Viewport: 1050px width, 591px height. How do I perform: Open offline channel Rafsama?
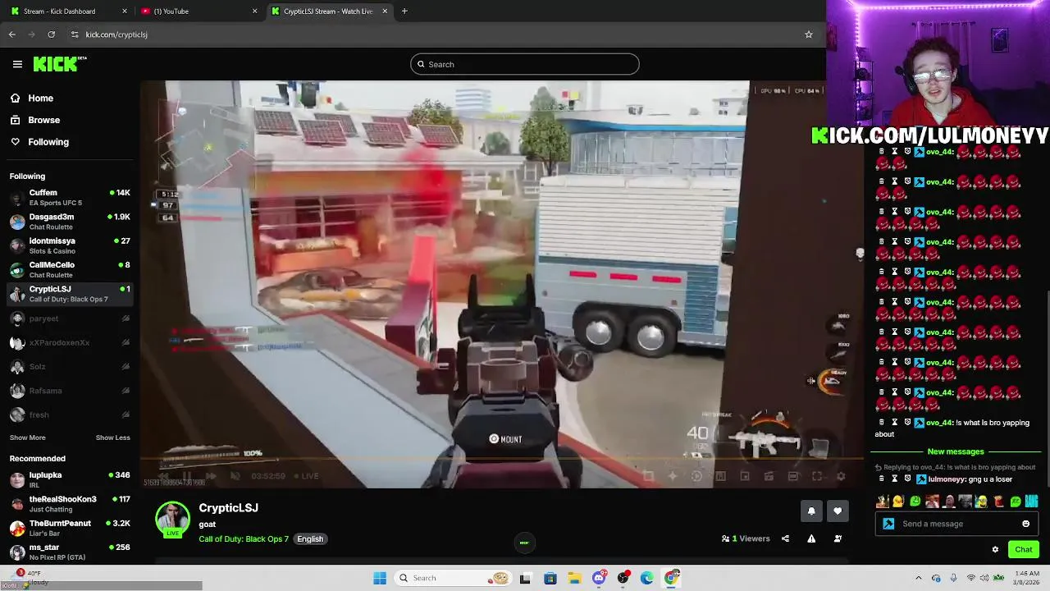coord(70,391)
